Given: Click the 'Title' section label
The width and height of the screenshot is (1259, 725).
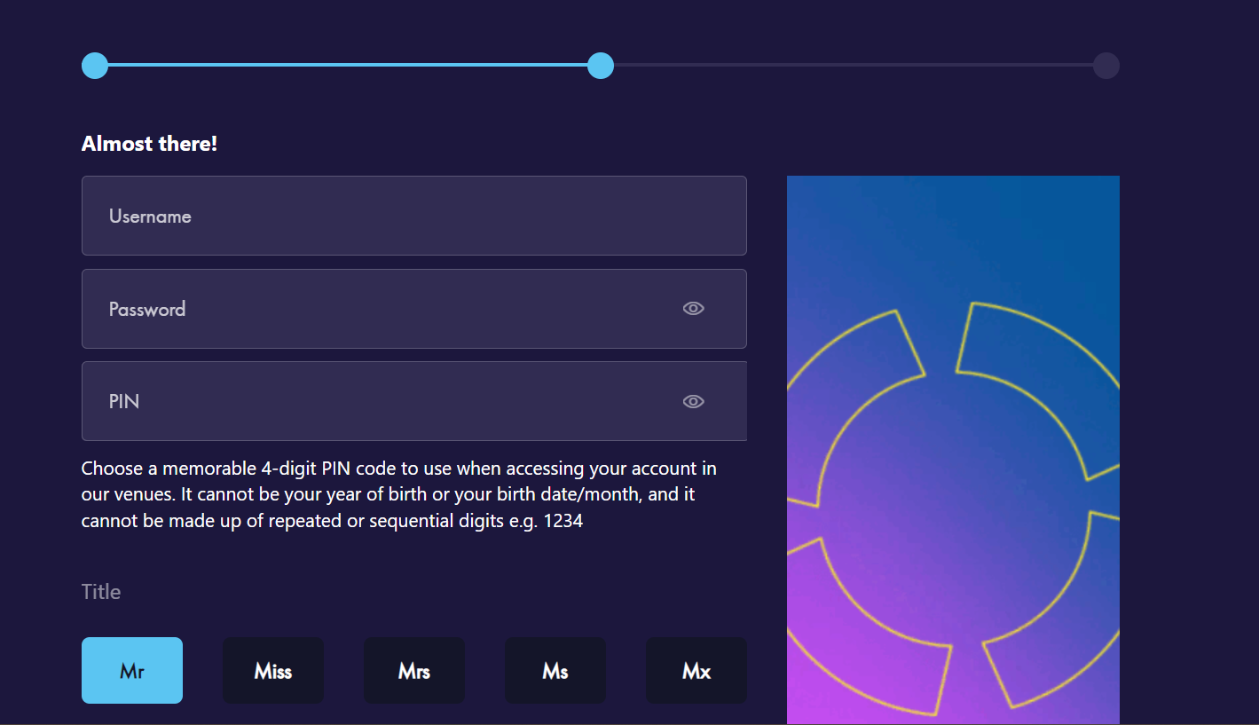Looking at the screenshot, I should click(101, 592).
